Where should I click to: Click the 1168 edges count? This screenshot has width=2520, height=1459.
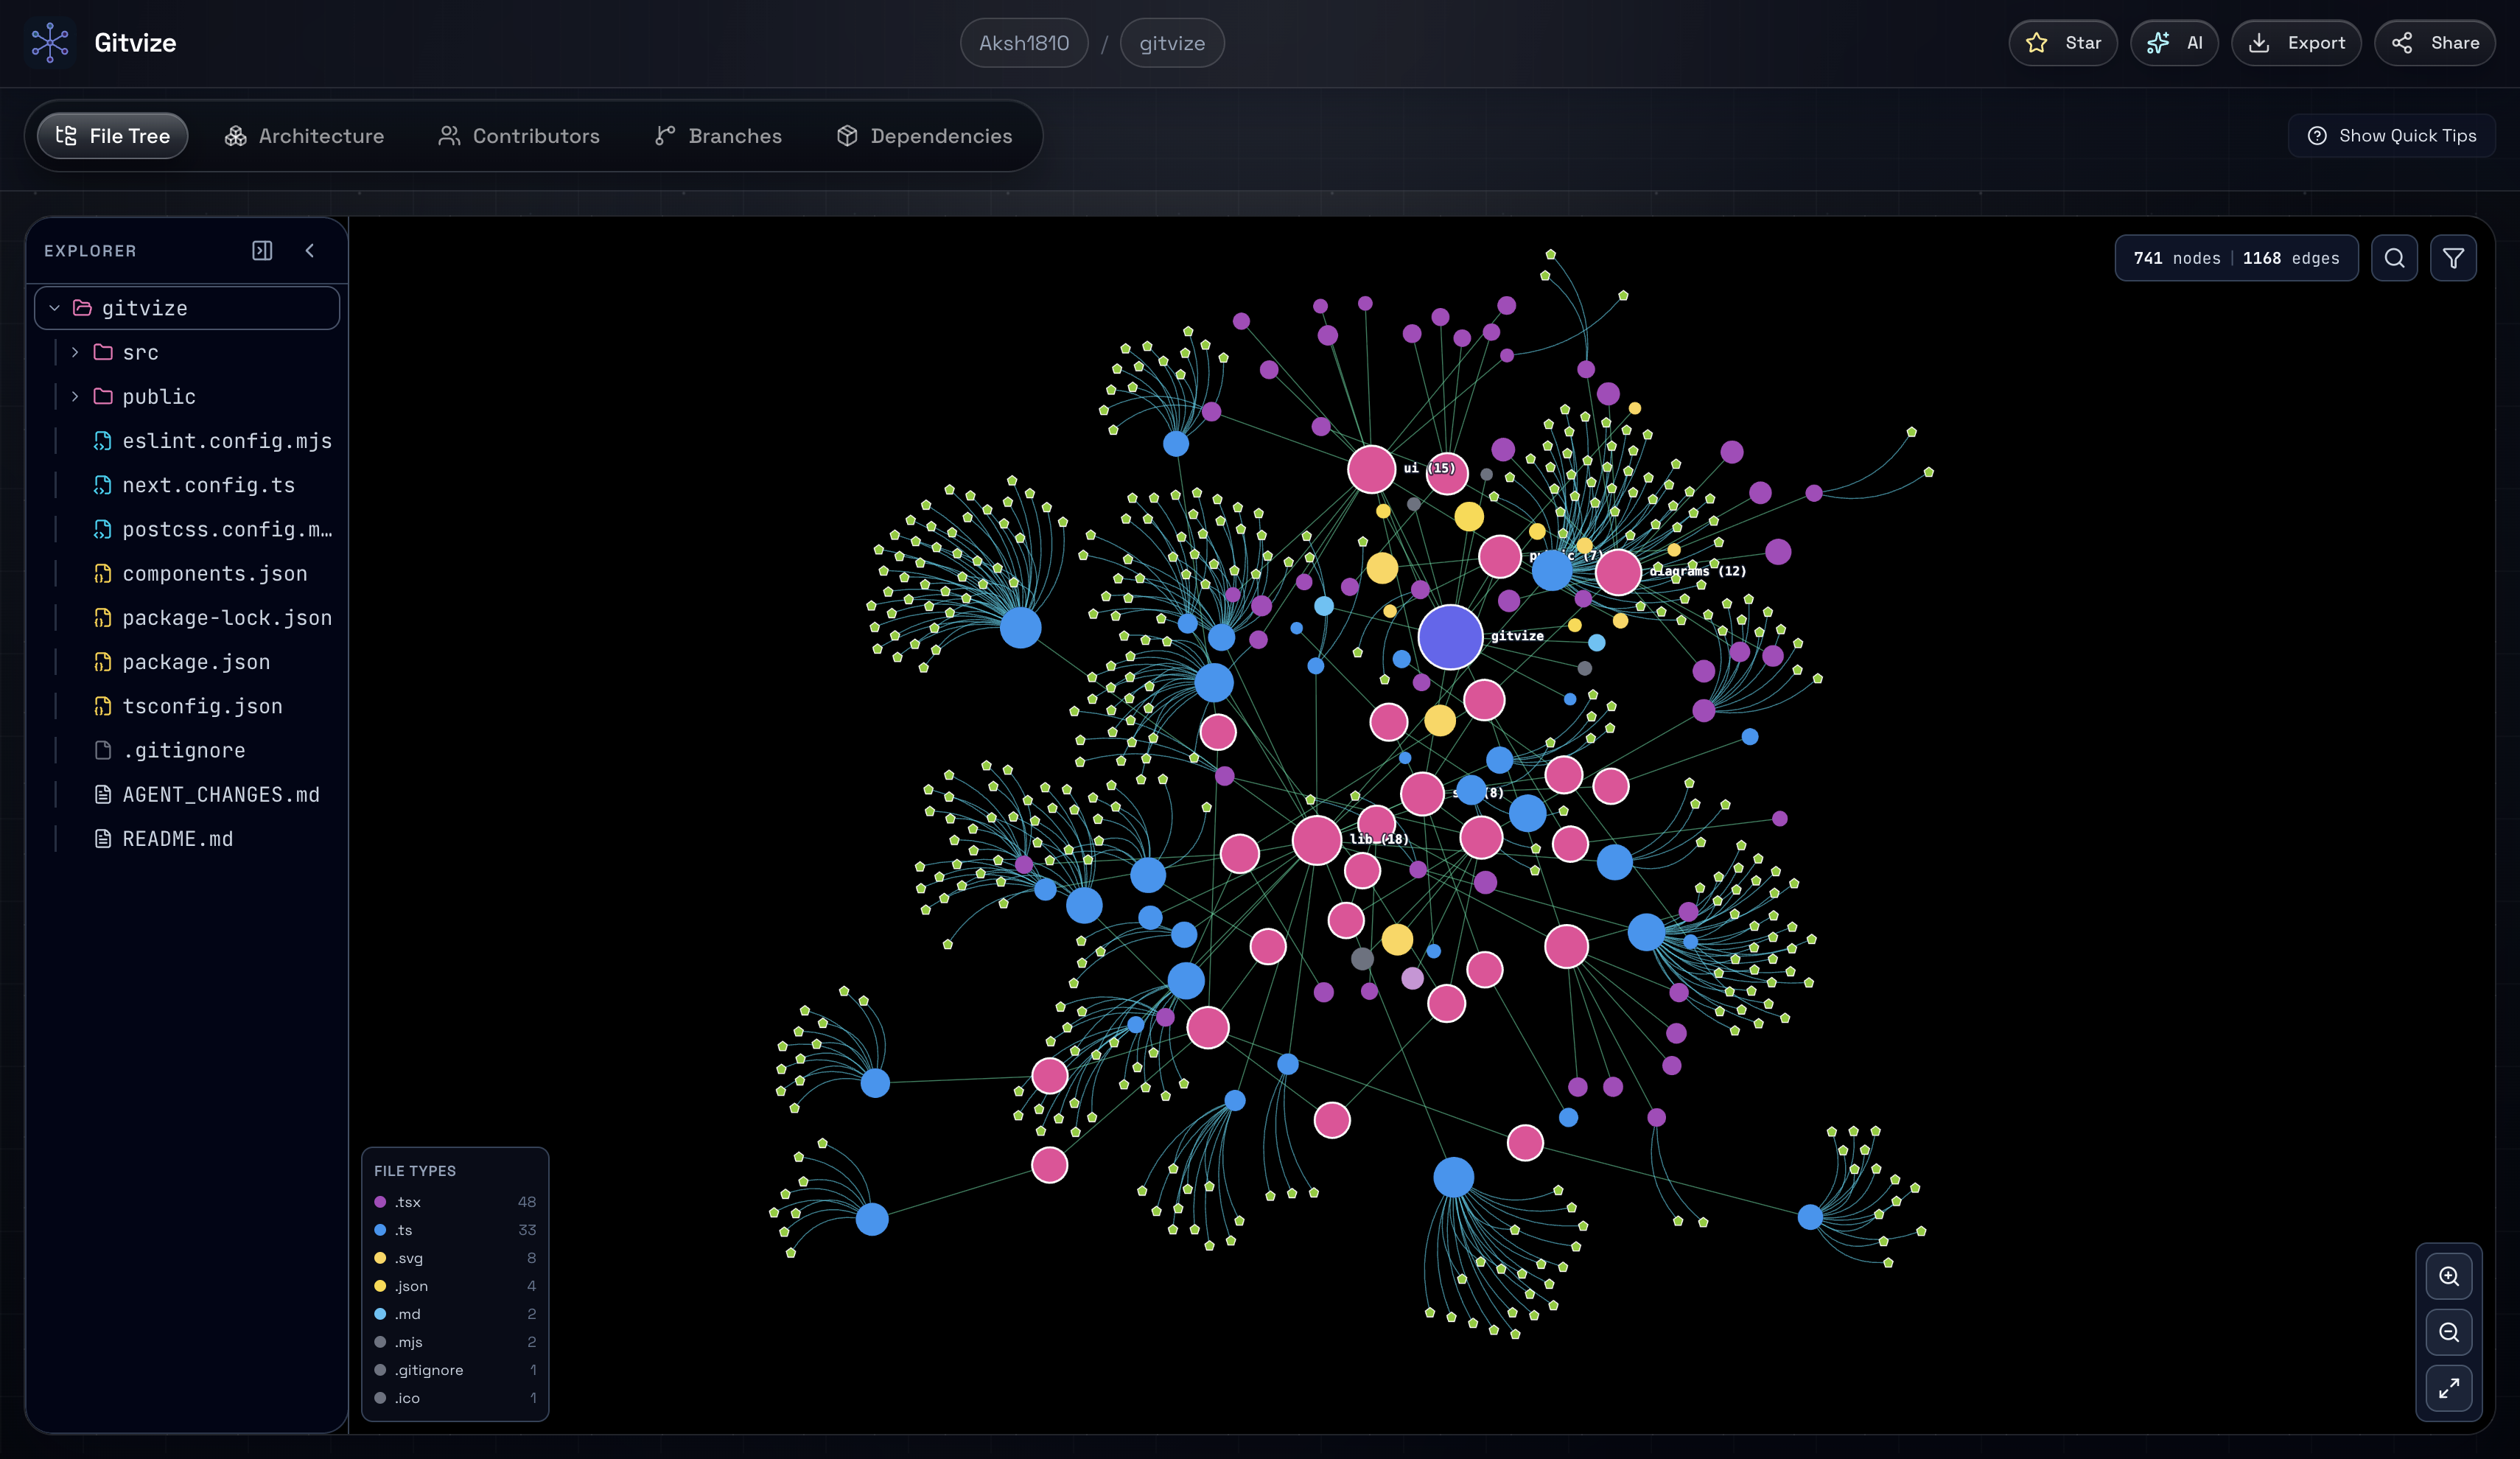point(2291,258)
